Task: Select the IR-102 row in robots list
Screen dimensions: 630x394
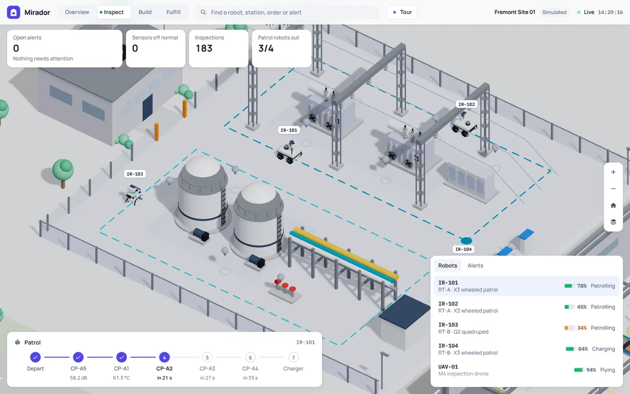Action: [x=526, y=307]
